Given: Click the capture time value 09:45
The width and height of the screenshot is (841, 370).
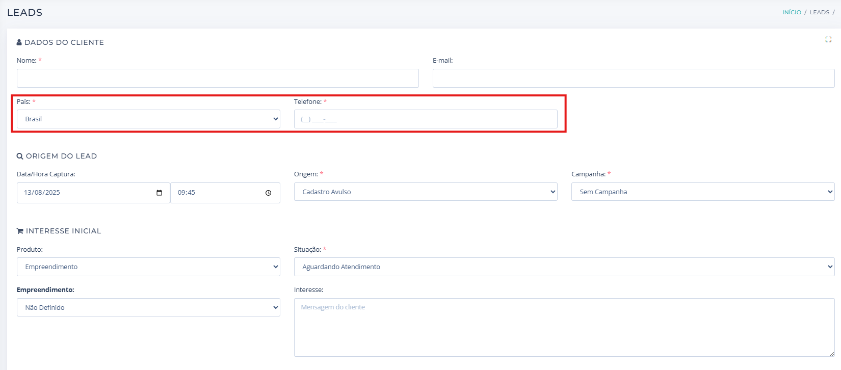Looking at the screenshot, I should point(187,193).
